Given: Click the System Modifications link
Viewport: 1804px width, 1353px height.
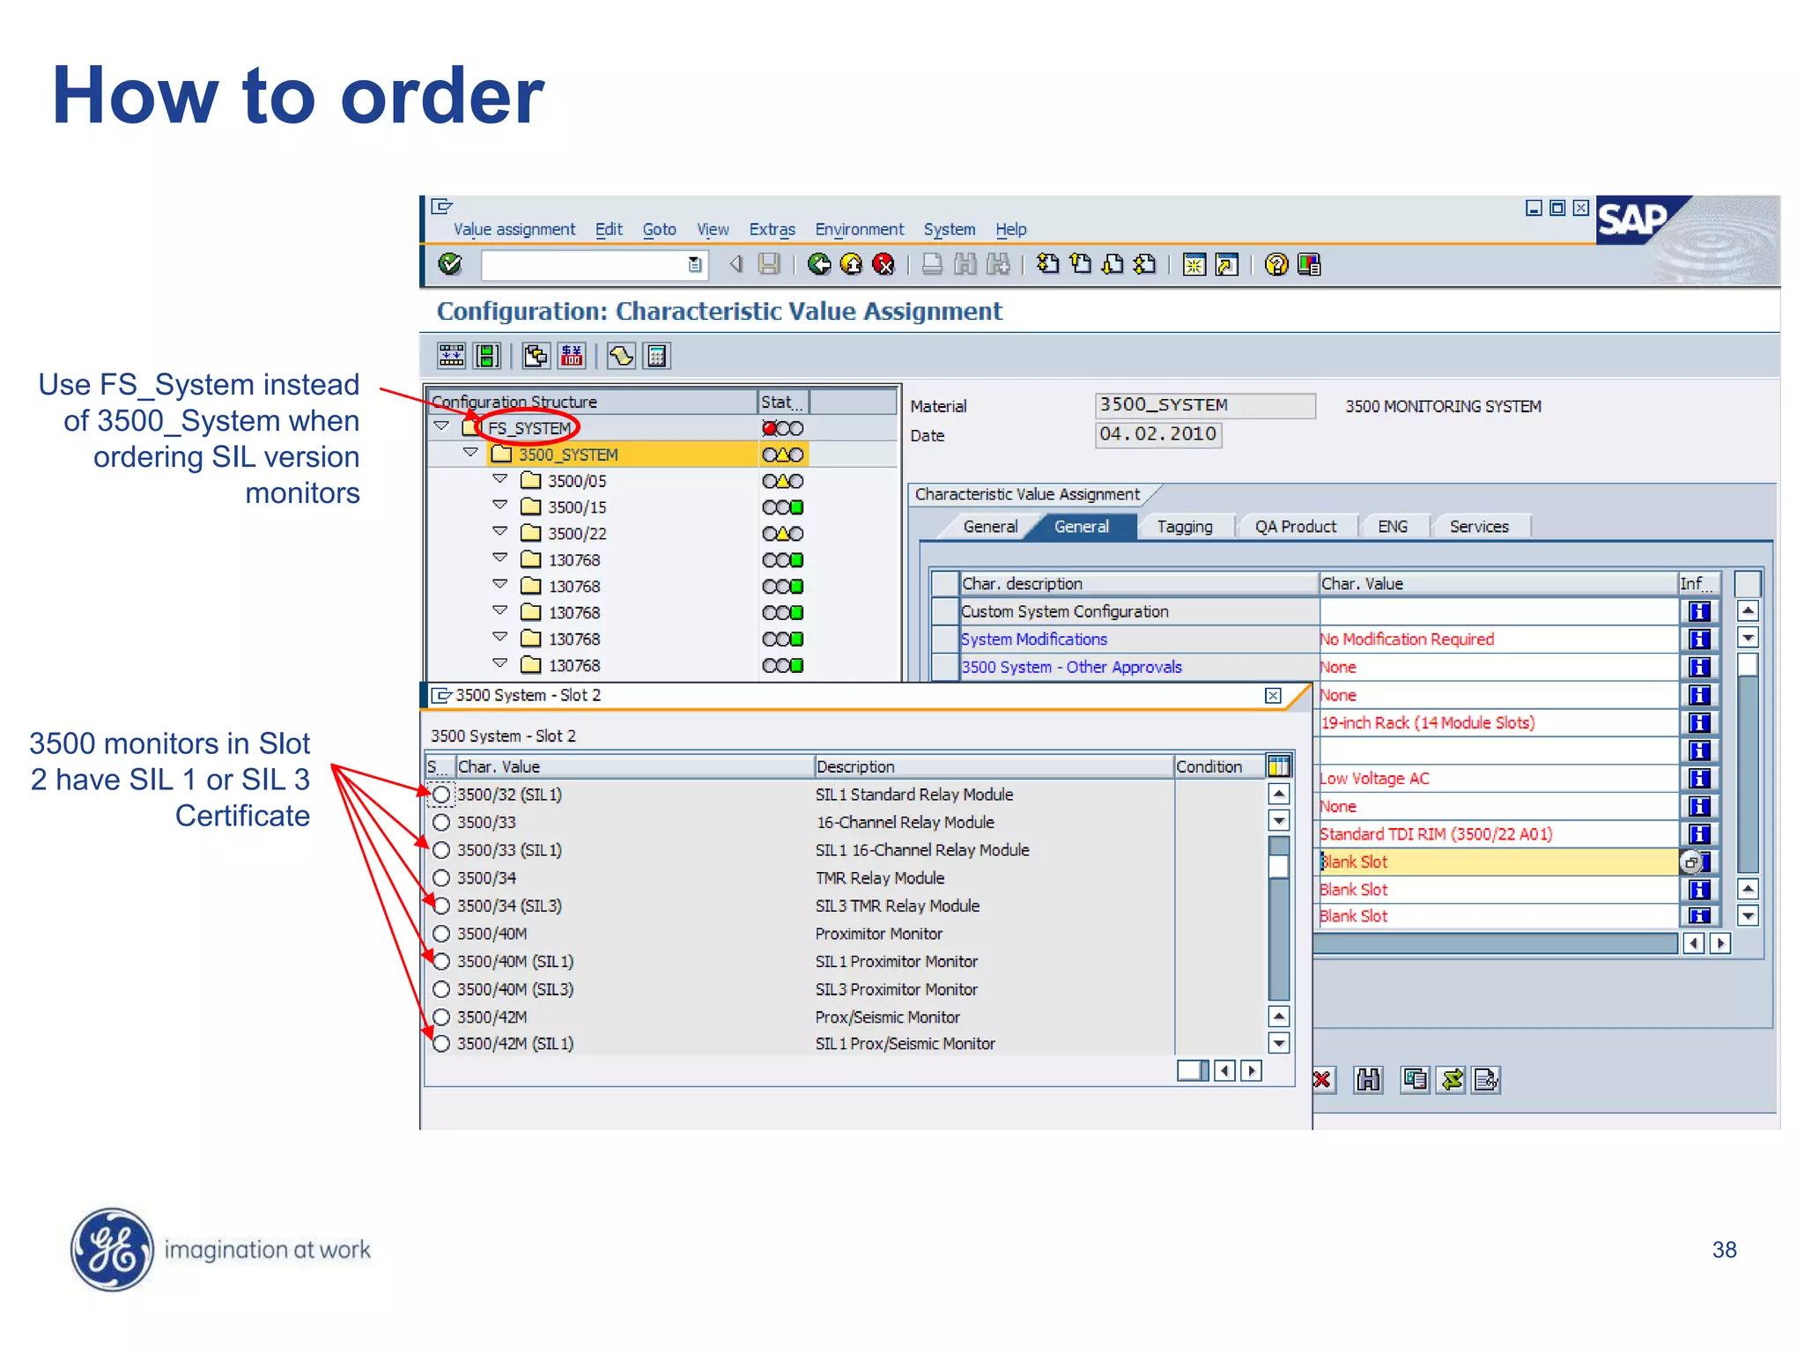Looking at the screenshot, I should pyautogui.click(x=1034, y=640).
